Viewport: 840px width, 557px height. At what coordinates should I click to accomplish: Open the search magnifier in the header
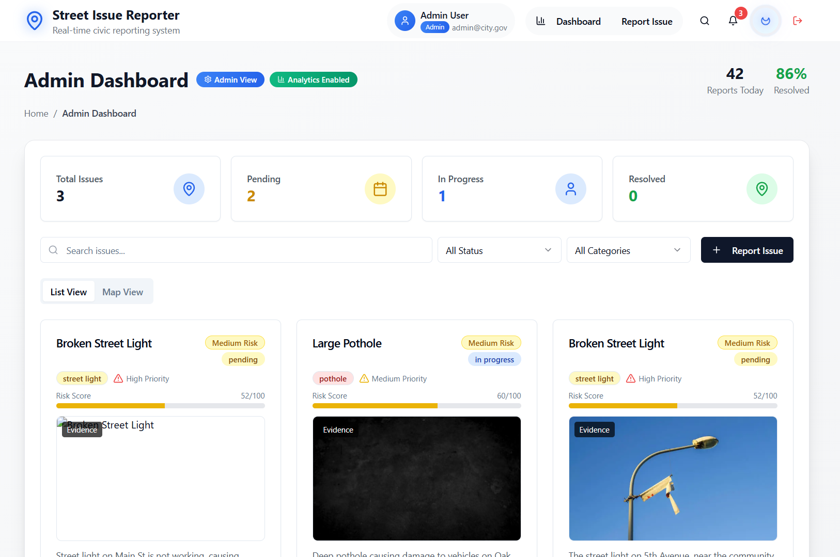click(704, 21)
